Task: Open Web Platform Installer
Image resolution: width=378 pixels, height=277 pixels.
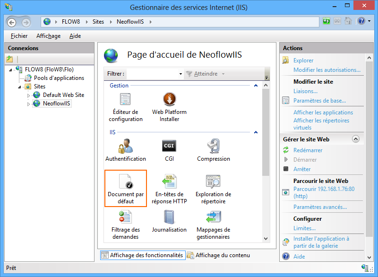Action: coord(169,108)
